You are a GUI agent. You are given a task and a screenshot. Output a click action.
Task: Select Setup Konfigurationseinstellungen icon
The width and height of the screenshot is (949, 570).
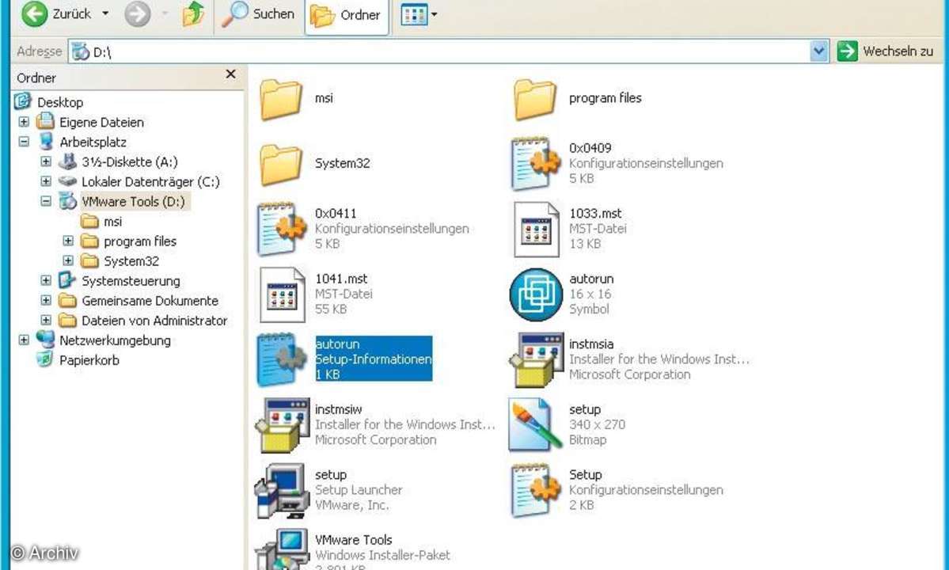coord(535,489)
